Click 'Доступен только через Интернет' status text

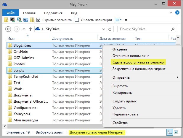coord(97,132)
